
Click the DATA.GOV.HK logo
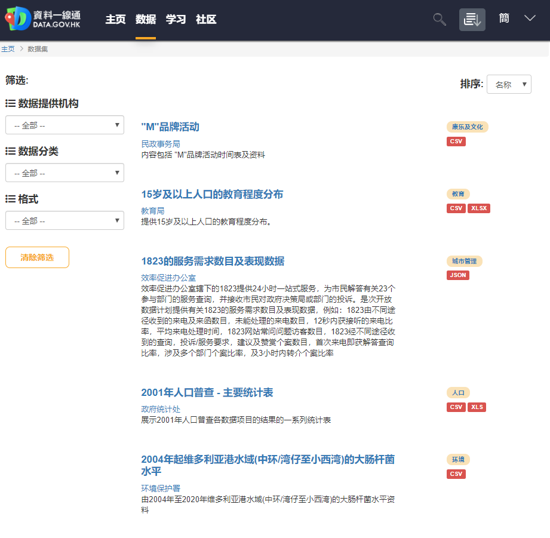point(43,19)
